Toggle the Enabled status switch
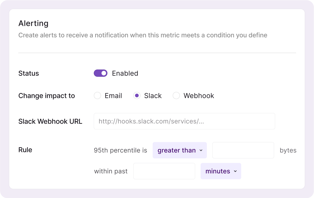The width and height of the screenshot is (314, 198). [x=101, y=73]
